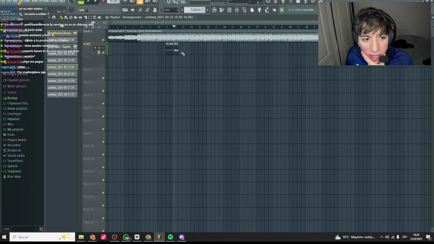Expand the Packs folder in browser
This screenshot has height=244, width=434.
tap(9, 135)
